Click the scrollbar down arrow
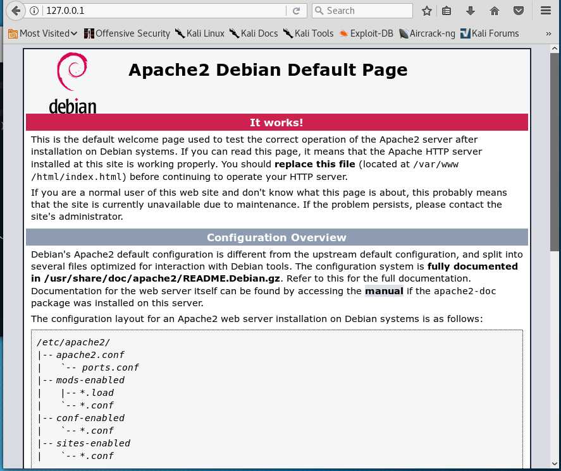The height and width of the screenshot is (471, 561). [555, 464]
